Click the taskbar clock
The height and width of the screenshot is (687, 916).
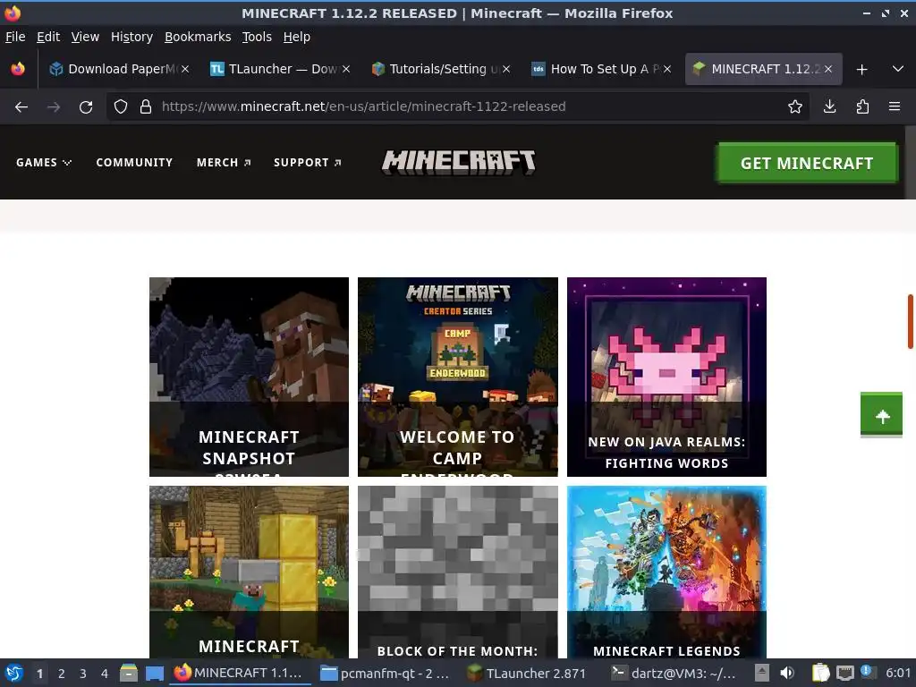(898, 673)
